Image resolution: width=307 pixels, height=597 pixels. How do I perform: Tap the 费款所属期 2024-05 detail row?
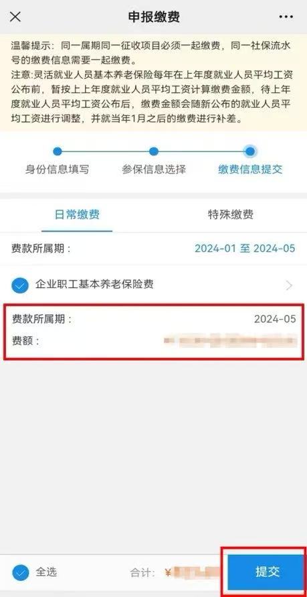(154, 319)
